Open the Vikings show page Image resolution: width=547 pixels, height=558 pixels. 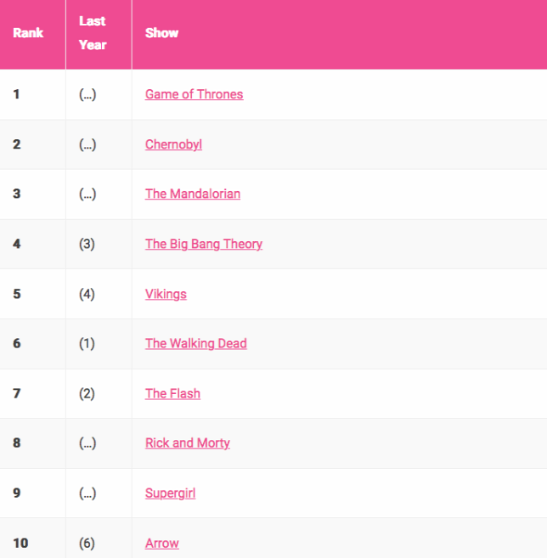(166, 295)
